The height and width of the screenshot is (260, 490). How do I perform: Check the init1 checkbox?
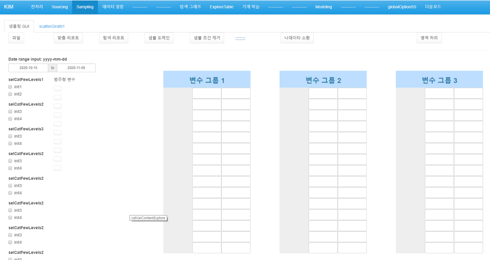click(x=10, y=87)
